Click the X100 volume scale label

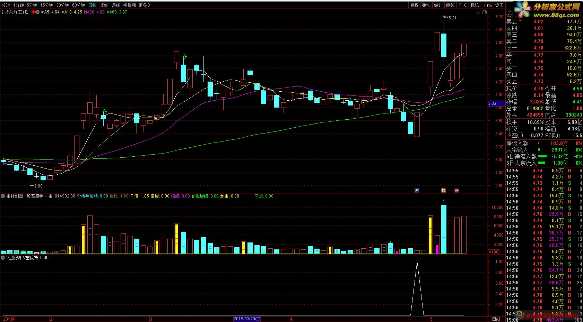(494, 252)
